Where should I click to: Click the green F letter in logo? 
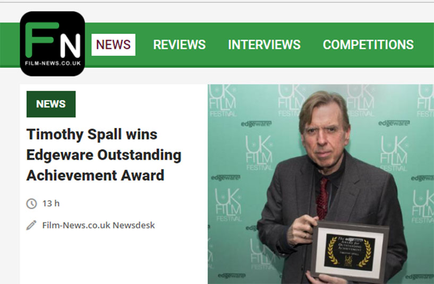[x=42, y=39]
